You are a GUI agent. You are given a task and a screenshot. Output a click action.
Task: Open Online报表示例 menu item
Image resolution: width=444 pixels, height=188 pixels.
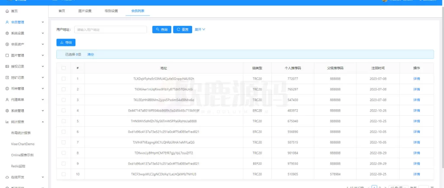pyautogui.click(x=23, y=155)
